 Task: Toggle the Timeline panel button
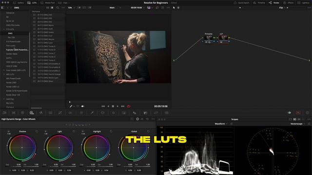259,3
